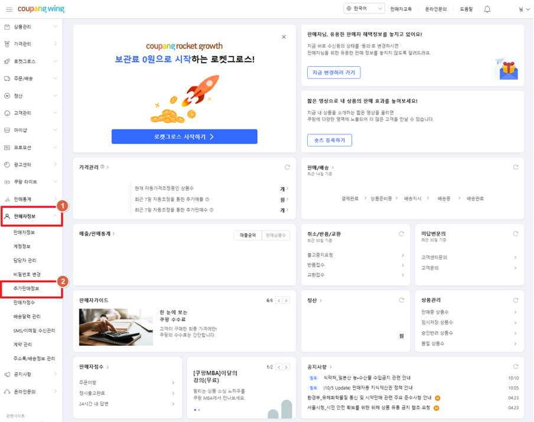The image size is (534, 422).
Task: Click the 정산 sidebar icon
Action: [7, 96]
